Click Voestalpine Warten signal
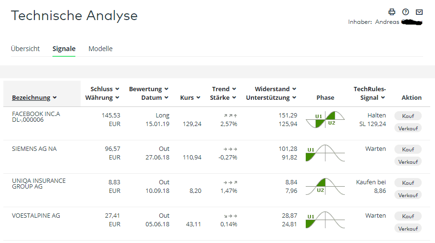 pos(375,215)
